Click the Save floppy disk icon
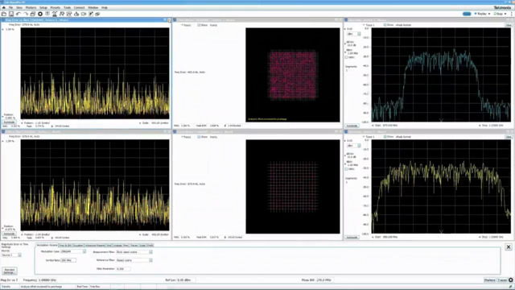The image size is (515, 290). [11, 14]
